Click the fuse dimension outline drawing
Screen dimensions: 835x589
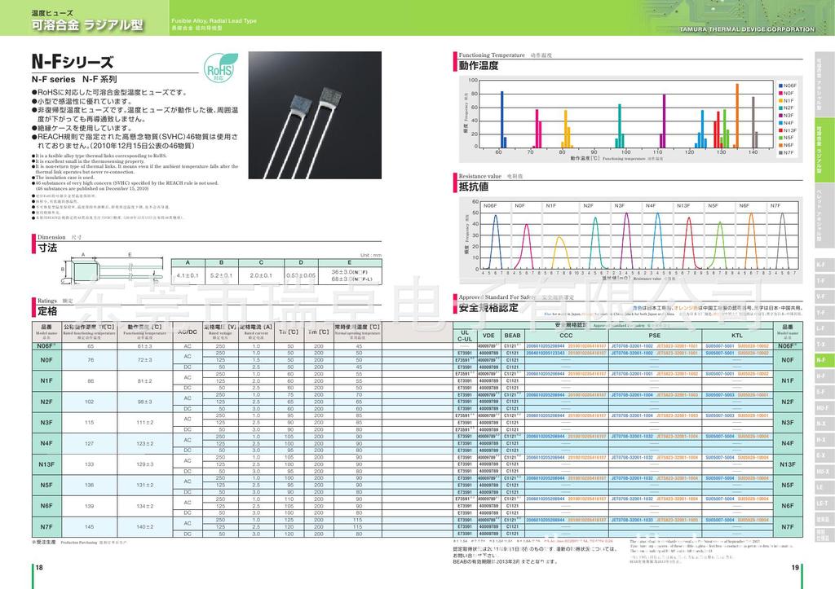(104, 271)
